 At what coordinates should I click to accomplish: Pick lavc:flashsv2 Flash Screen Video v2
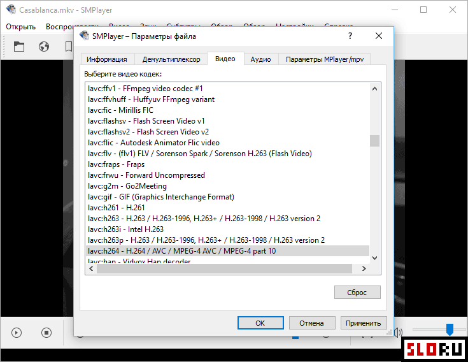click(x=227, y=132)
